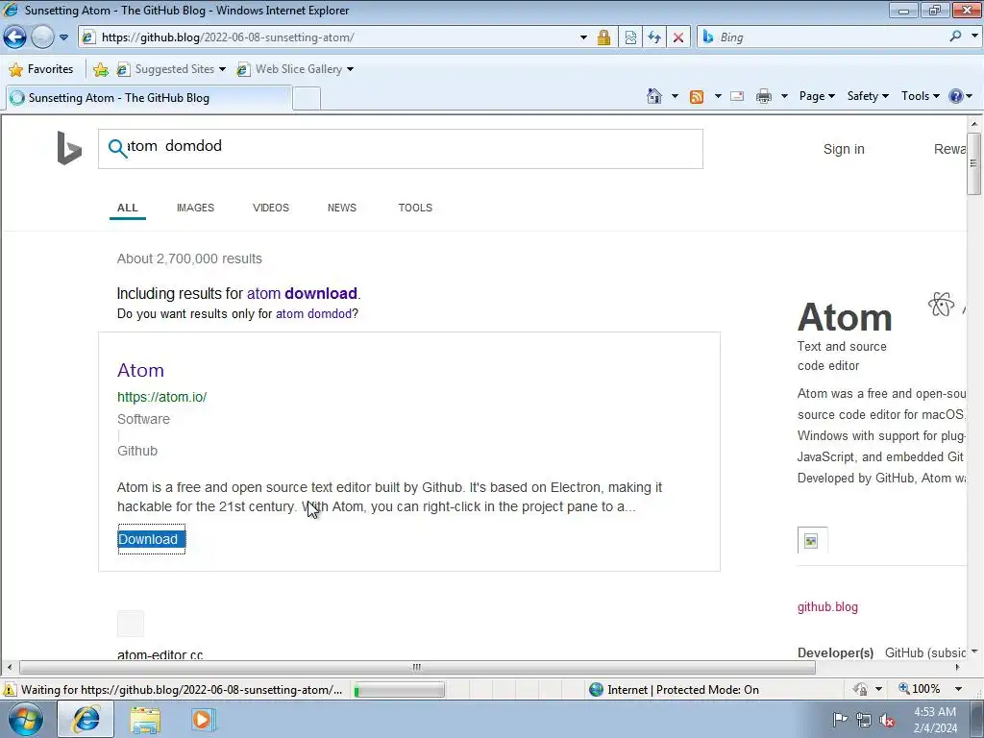Click Sign in link
This screenshot has width=984, height=738.
[x=844, y=149]
